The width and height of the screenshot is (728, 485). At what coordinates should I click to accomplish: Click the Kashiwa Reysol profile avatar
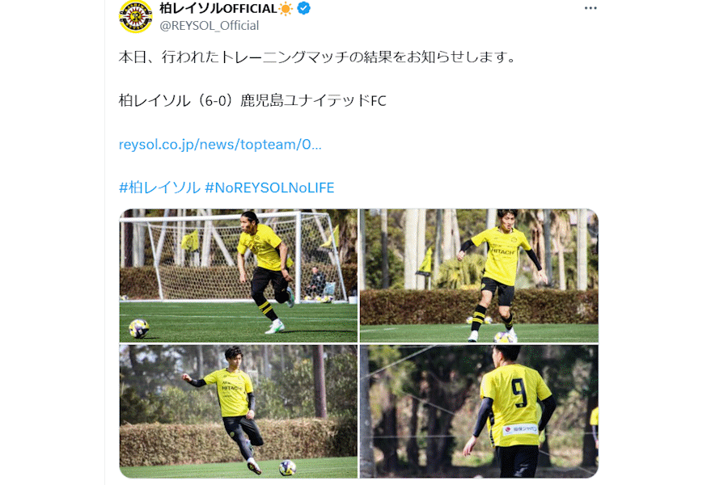click(136, 16)
